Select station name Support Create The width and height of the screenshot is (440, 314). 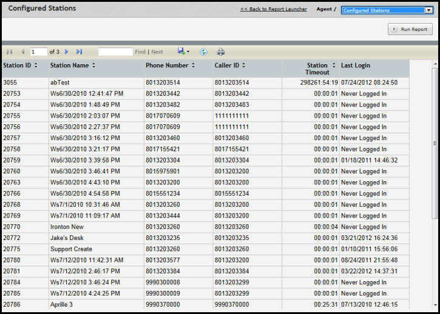pyautogui.click(x=71, y=249)
